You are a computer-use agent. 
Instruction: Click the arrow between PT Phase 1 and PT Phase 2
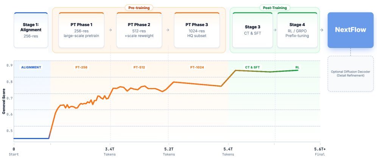point(110,29)
